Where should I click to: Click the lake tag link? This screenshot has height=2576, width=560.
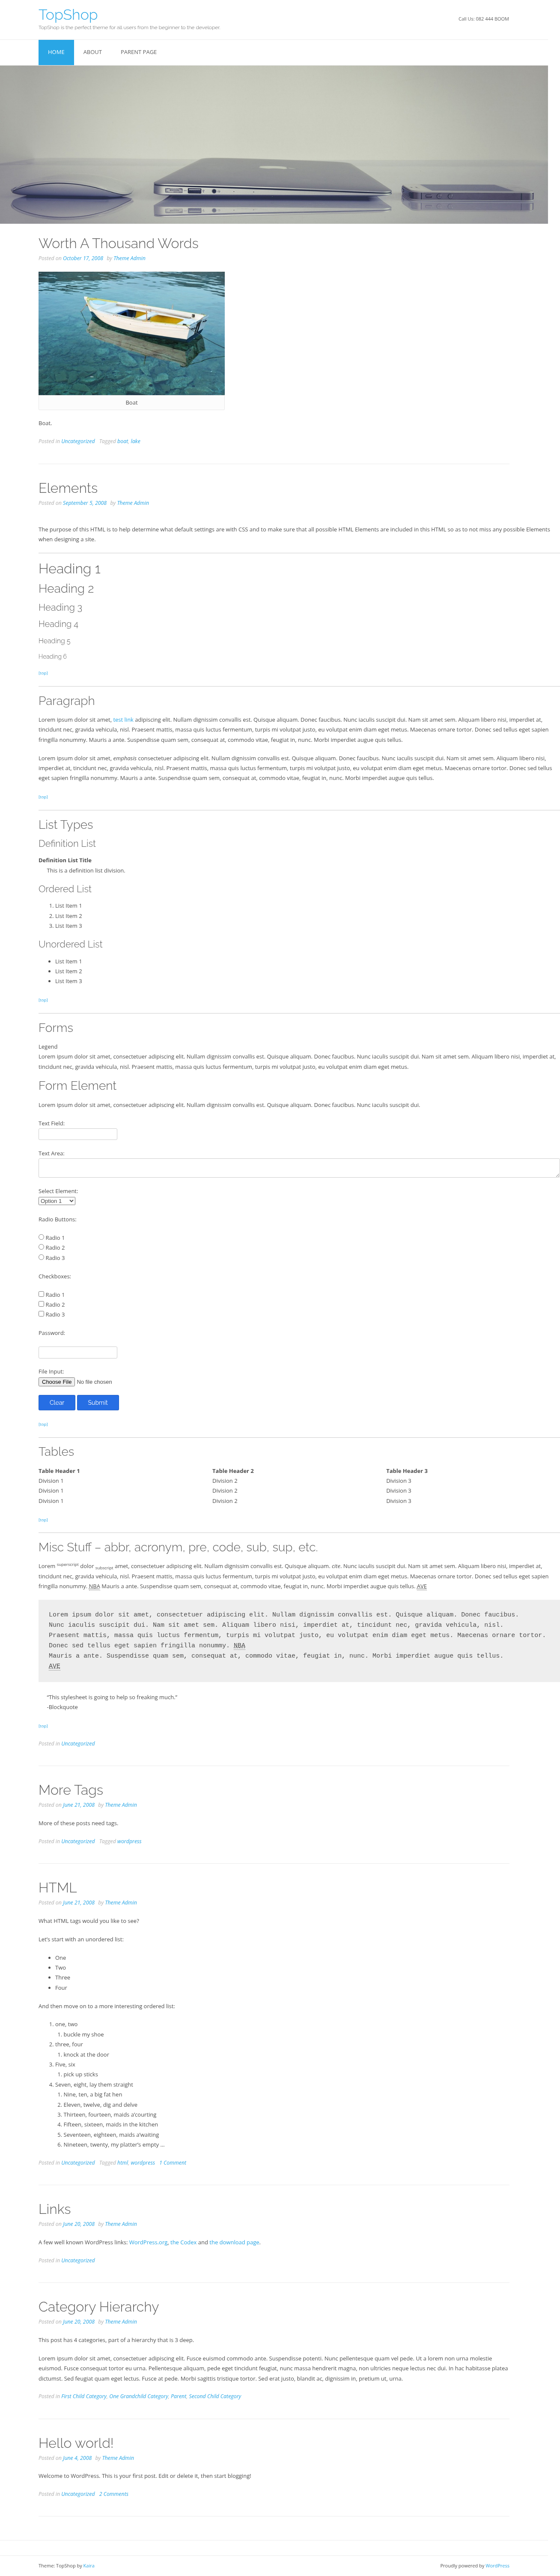(x=136, y=441)
